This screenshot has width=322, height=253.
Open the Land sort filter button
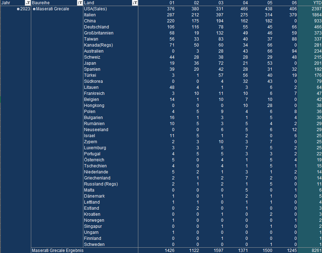135,3
